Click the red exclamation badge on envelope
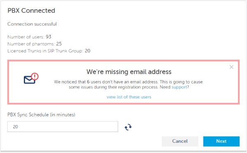Image resolution: width=247 pixels, height=153 pixels. 35,76
